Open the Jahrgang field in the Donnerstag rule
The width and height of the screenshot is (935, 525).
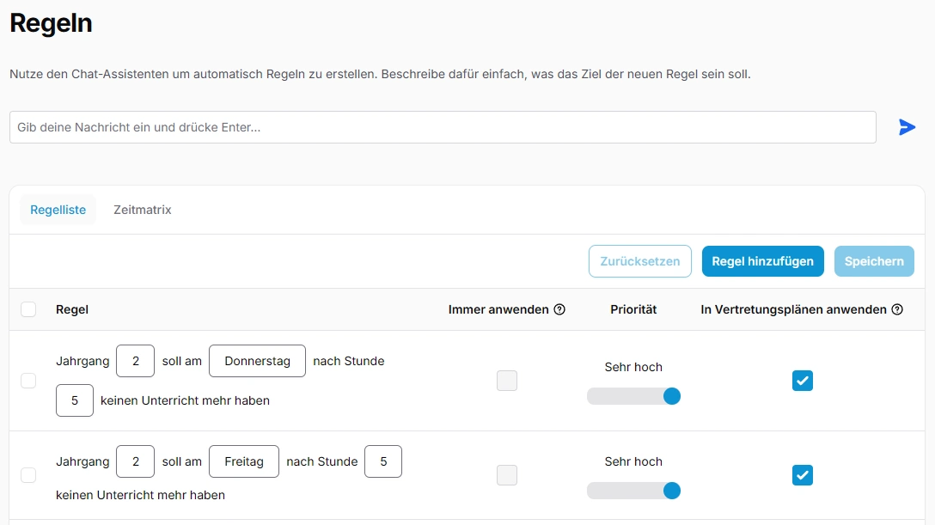coord(135,361)
